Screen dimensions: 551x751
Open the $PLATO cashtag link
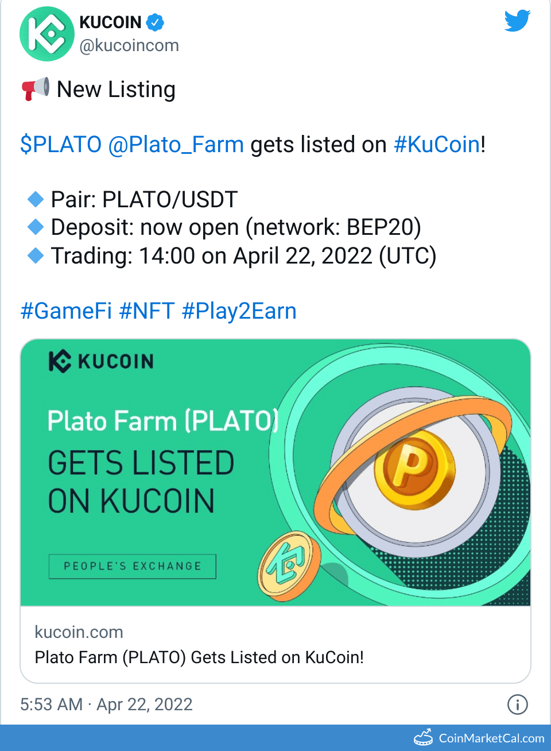click(x=61, y=144)
